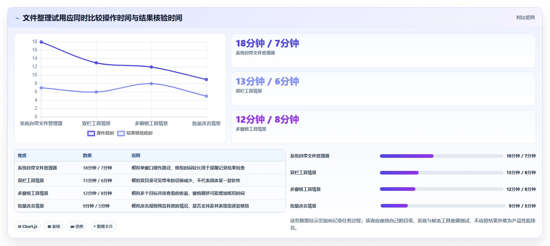This screenshot has width=550, height=246.
Task: Click table cell 多窗格工具情景
Action: click(x=33, y=193)
